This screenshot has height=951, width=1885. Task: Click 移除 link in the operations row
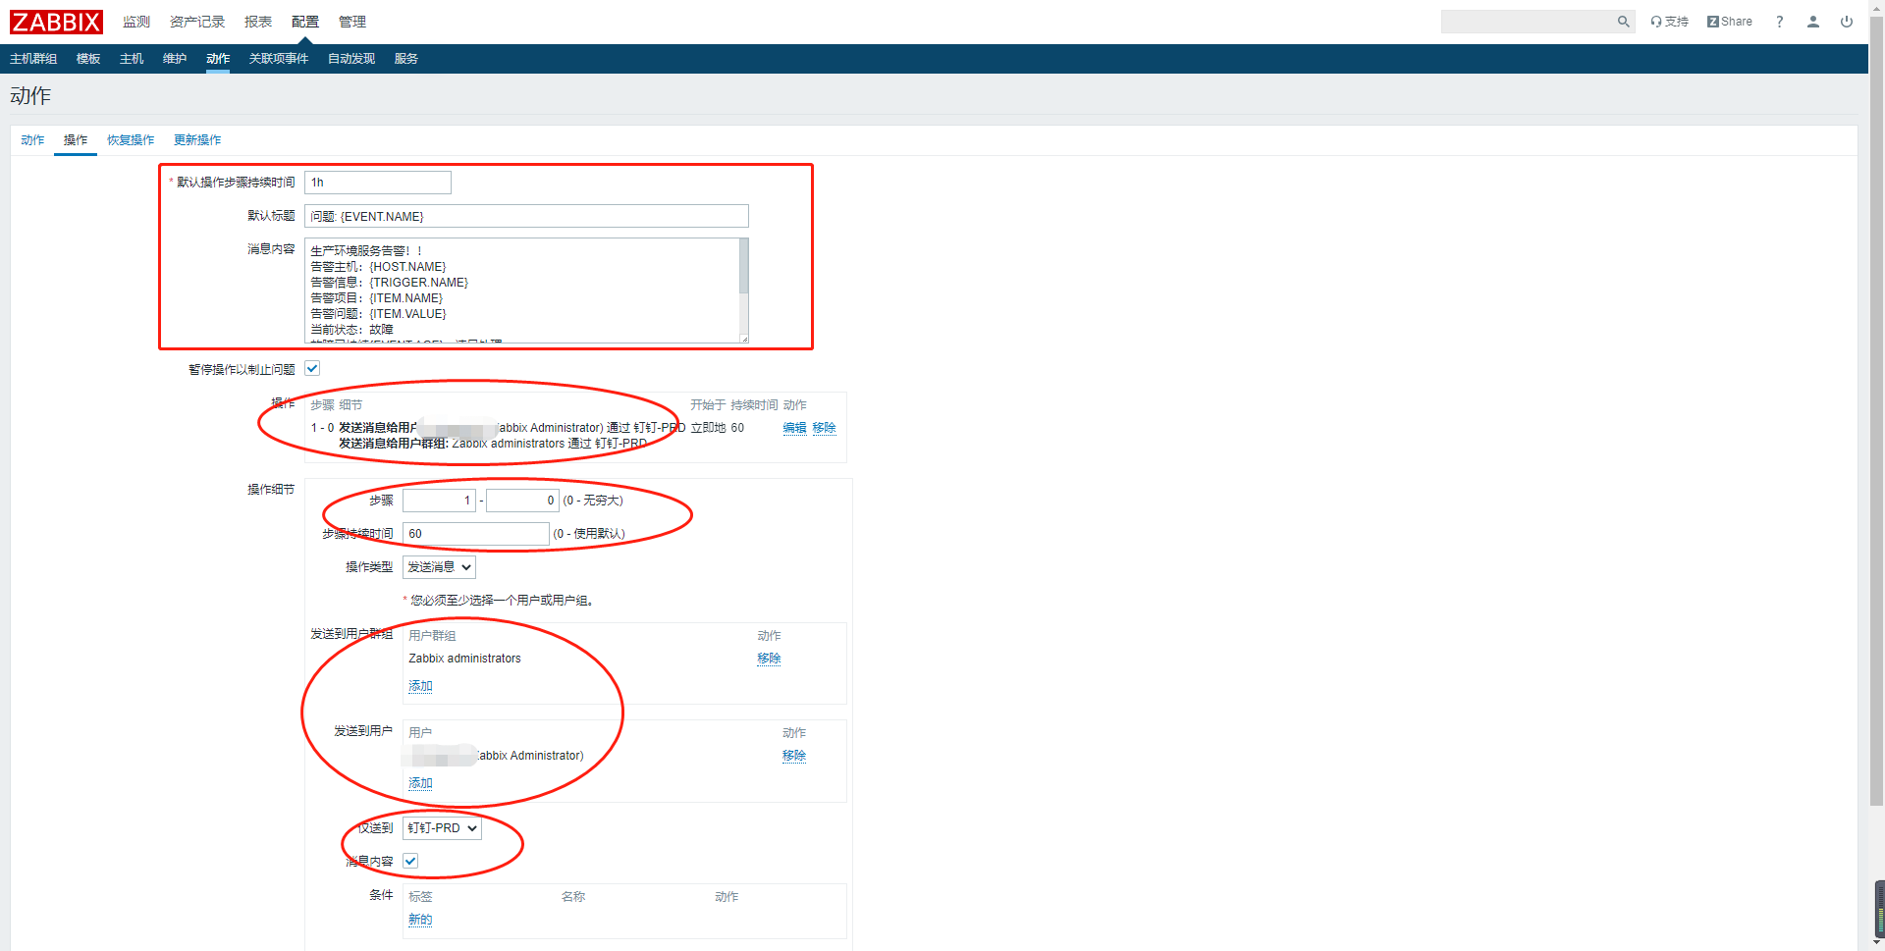point(824,428)
